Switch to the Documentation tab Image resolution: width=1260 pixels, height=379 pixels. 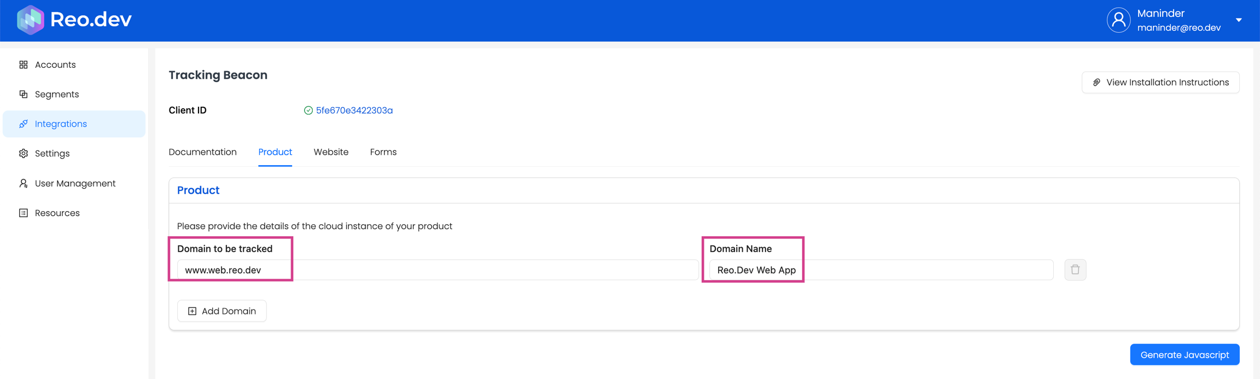[202, 152]
